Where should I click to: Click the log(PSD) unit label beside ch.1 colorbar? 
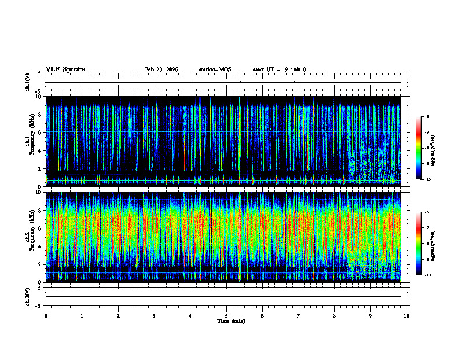point(433,150)
